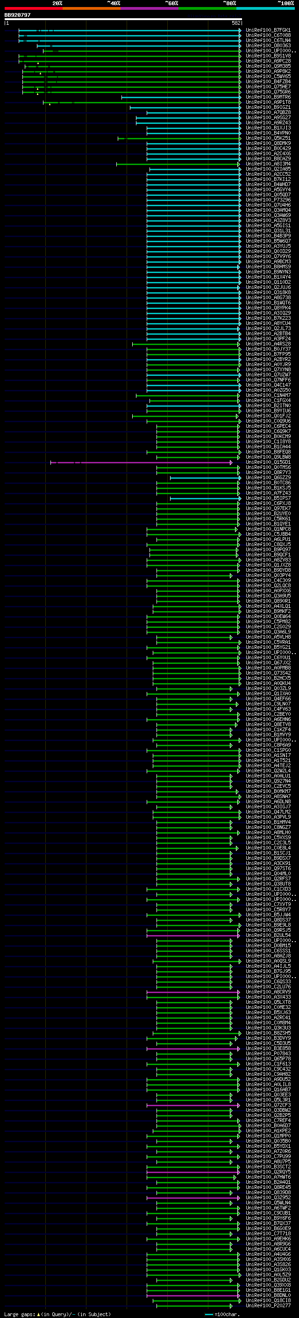
Task: Click the UniRef100_Q03PY4 entry
Action: click(268, 575)
